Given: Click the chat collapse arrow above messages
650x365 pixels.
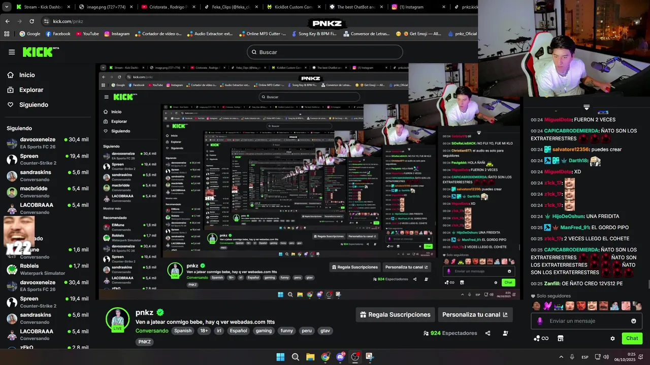Looking at the screenshot, I should (x=587, y=107).
